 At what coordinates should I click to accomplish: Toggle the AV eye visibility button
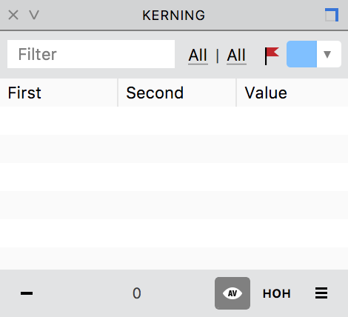tap(232, 293)
